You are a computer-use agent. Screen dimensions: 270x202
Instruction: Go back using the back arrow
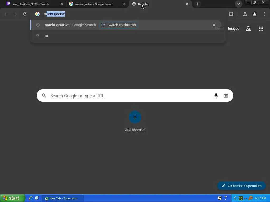[x=6, y=14]
